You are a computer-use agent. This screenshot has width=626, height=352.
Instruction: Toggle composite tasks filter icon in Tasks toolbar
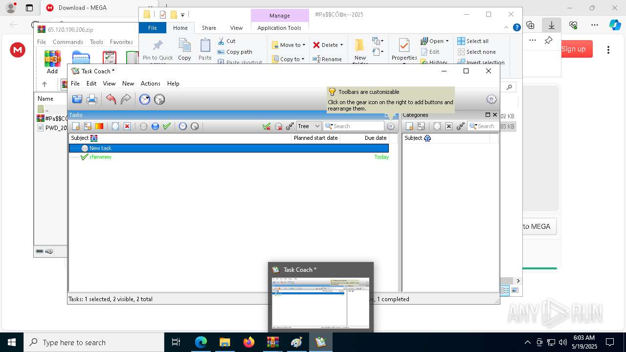[290, 126]
